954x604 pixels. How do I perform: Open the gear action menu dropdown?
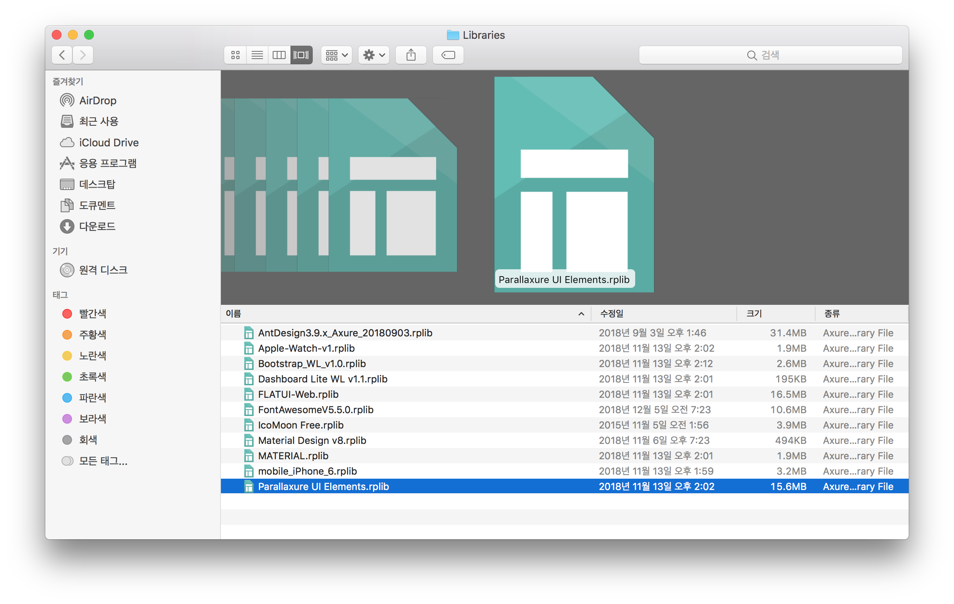click(373, 55)
